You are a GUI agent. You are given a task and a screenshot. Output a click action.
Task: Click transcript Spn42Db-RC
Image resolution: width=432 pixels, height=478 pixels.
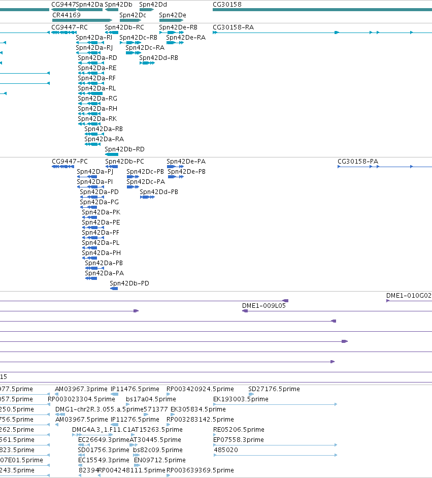(124, 27)
